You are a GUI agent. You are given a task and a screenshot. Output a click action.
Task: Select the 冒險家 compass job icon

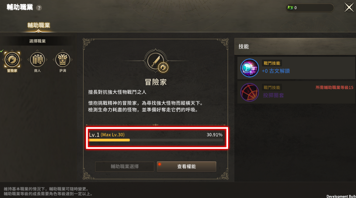coord(12,60)
